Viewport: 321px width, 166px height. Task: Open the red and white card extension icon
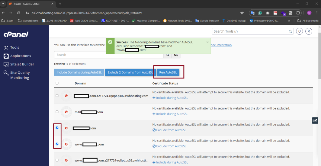[x=275, y=13]
